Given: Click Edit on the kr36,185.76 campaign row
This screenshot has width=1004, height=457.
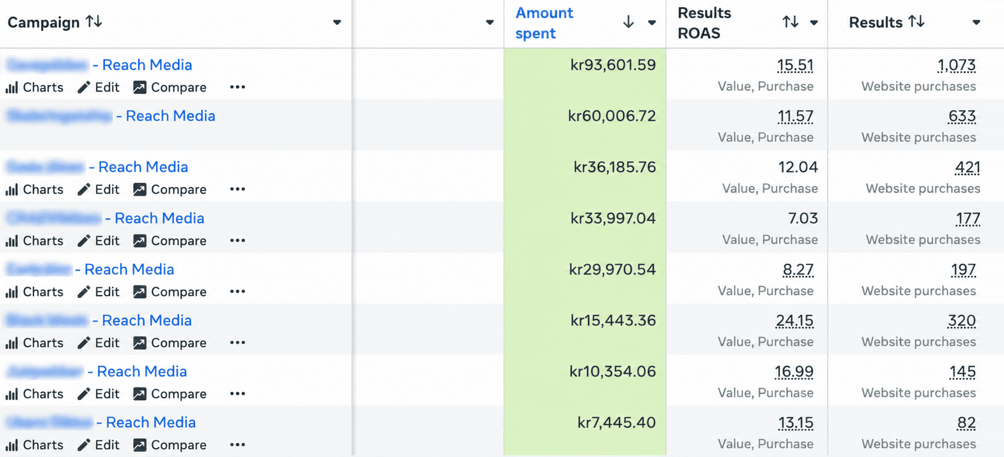Looking at the screenshot, I should pos(98,189).
